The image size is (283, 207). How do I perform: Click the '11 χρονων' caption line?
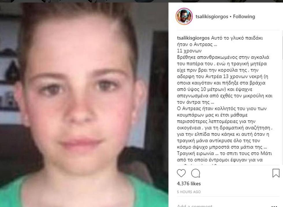coord(189,51)
